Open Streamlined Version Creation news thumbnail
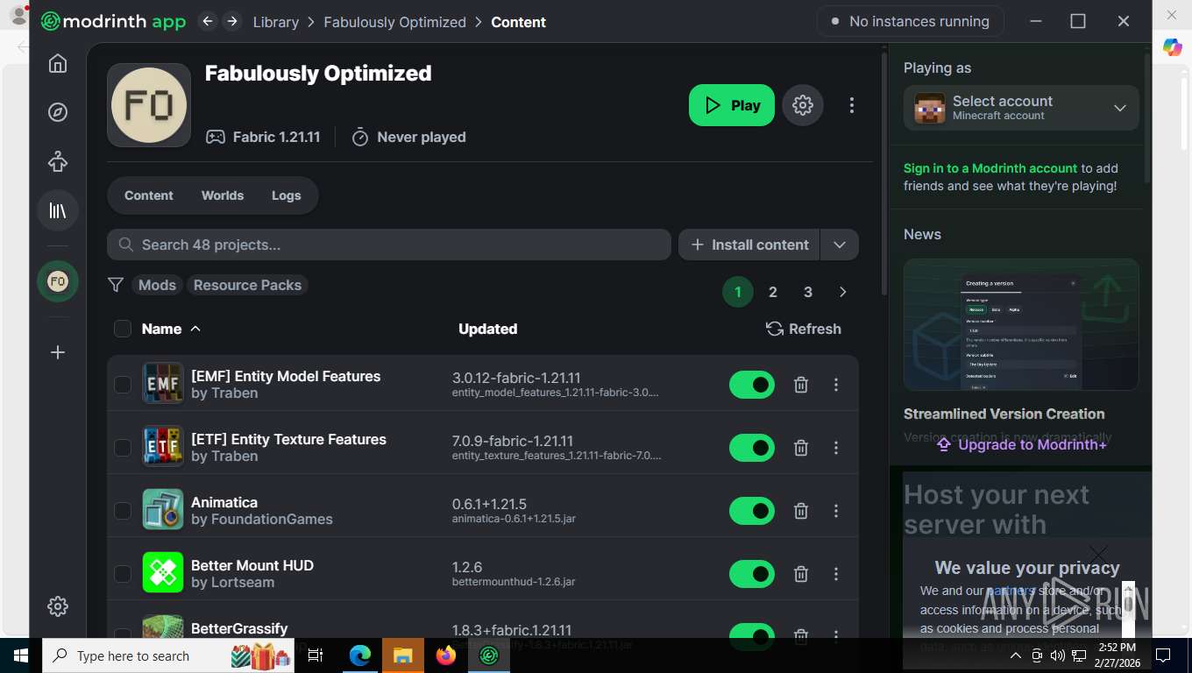 [x=1021, y=324]
